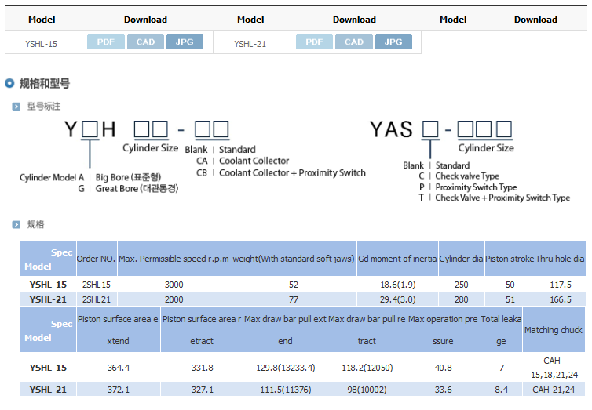Click the Gd moment of inertia header
Viewport: 592px width, 410px height.
click(397, 259)
